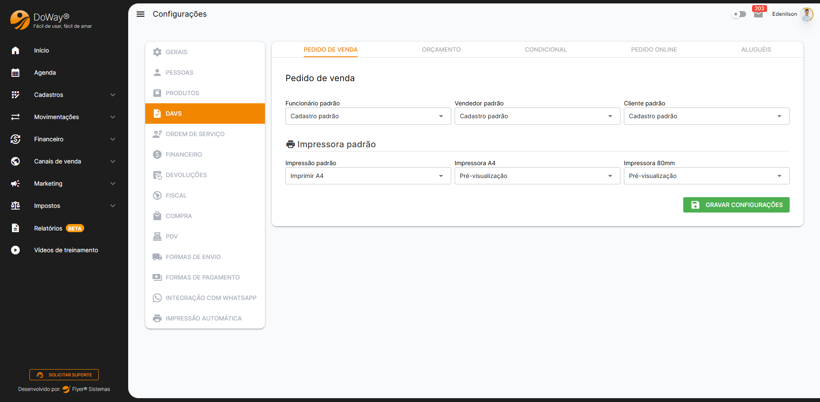
Task: Open Agenda calendar icon
Action: [15, 73]
